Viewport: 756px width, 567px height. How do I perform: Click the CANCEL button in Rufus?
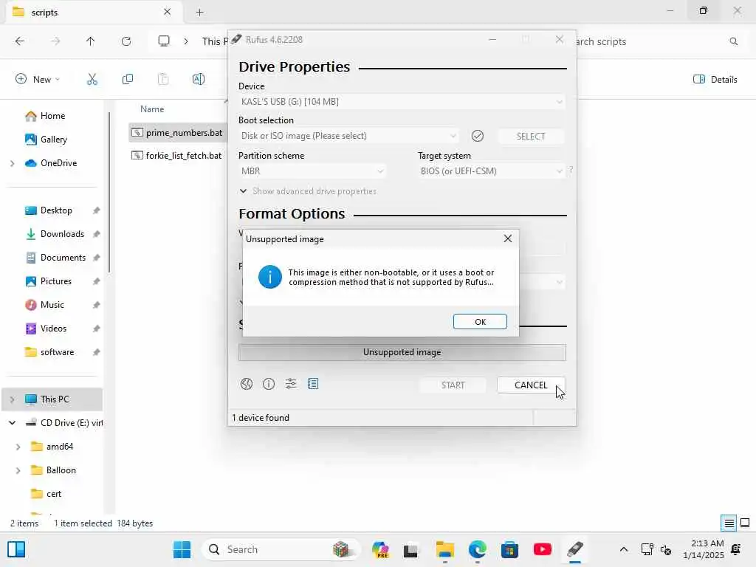[x=531, y=385]
